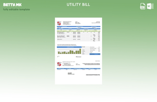The height and width of the screenshot is (102, 157).
Task: Click the UTILITY BILL title text
Action: coord(78,5)
